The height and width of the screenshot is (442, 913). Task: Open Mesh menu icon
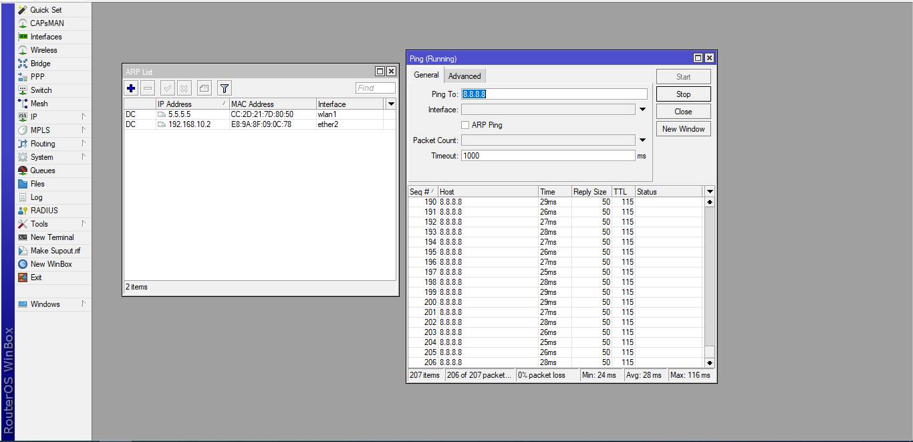point(23,104)
